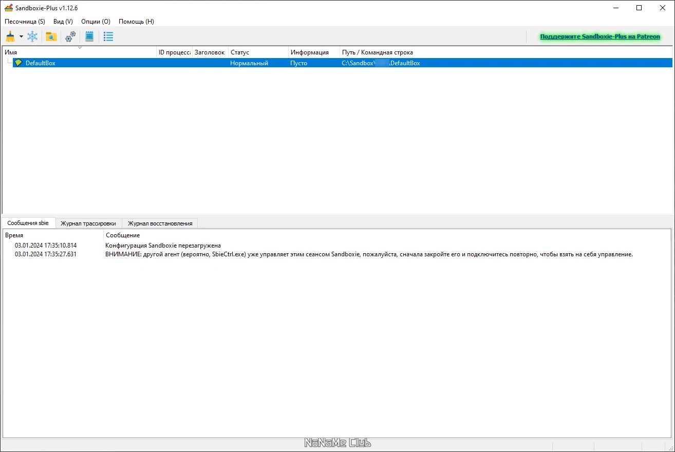Viewport: 675px width, 452px height.
Task: Click the green DefaultBox sandbox icon
Action: 18,63
